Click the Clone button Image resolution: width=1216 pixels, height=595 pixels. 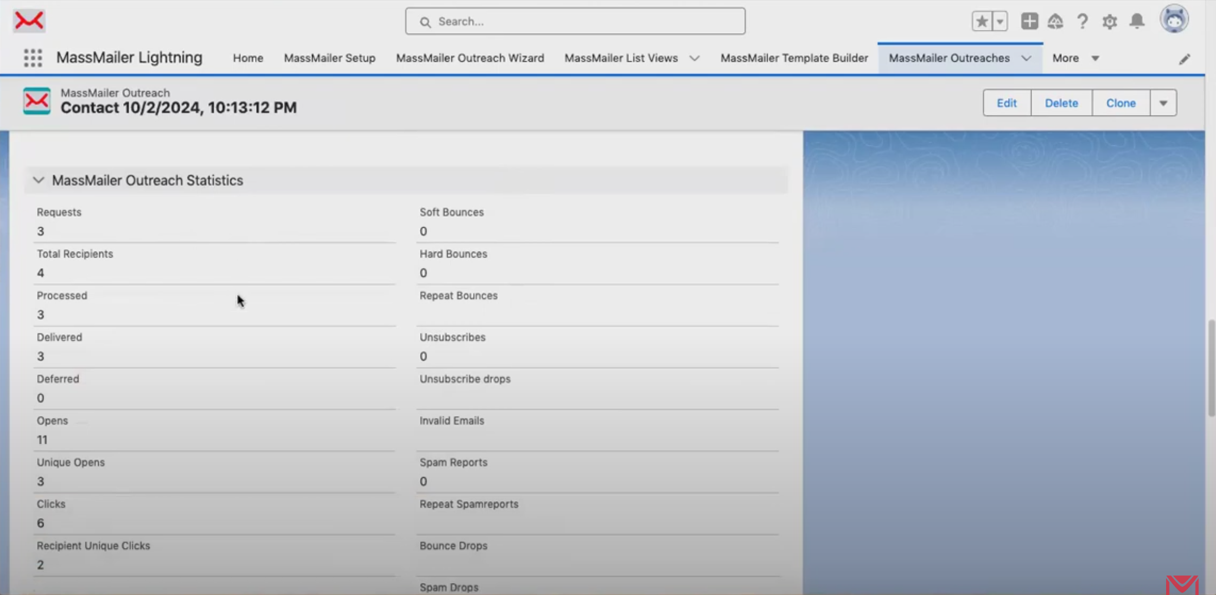click(x=1121, y=103)
